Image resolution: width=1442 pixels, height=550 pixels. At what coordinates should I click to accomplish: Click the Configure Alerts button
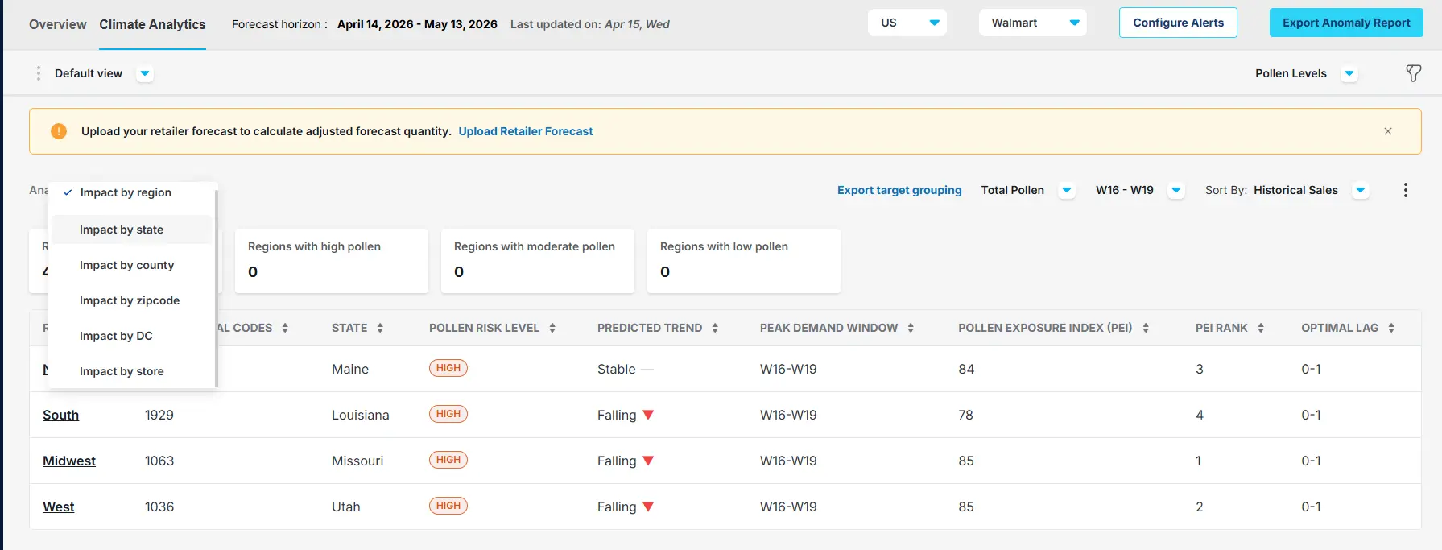point(1178,23)
